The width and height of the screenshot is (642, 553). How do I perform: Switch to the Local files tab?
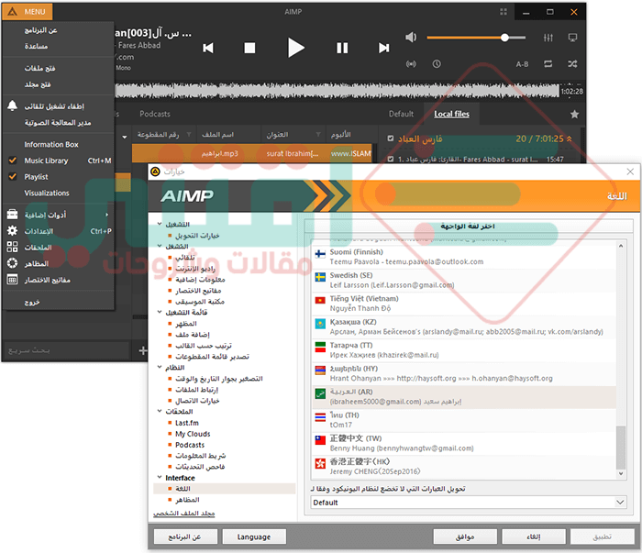[x=451, y=115]
